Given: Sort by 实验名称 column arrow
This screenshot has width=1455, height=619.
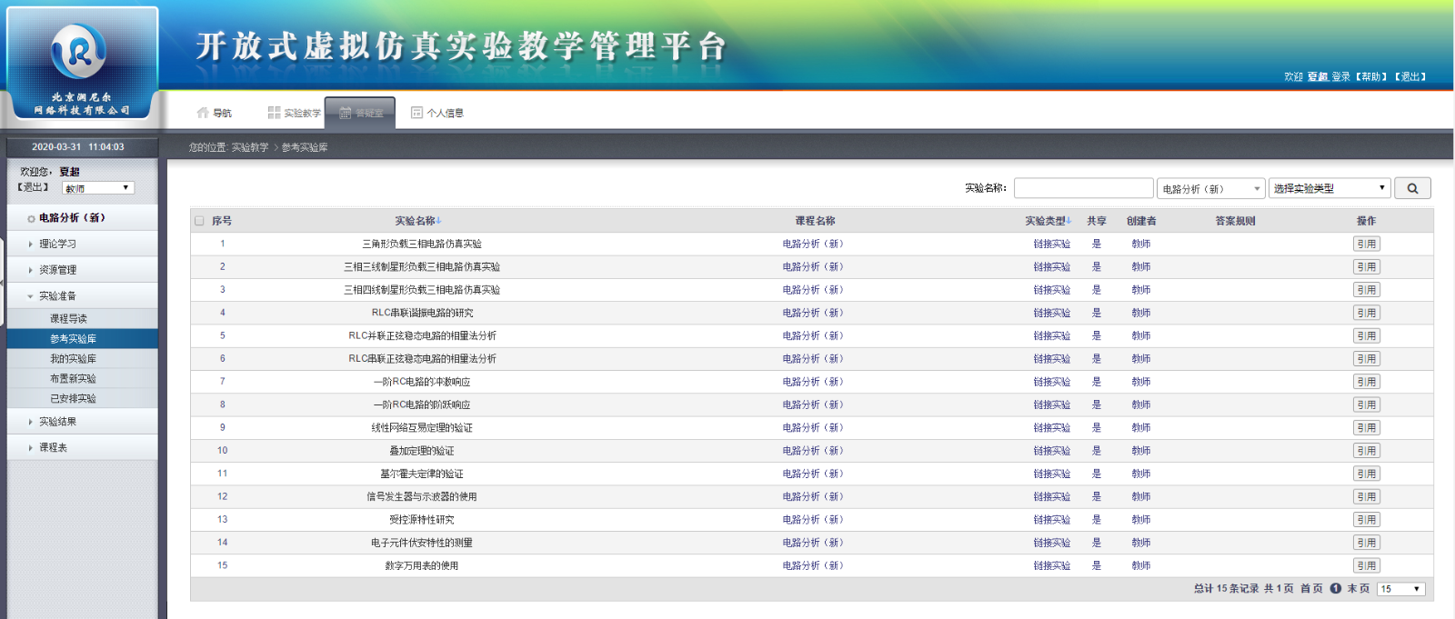Looking at the screenshot, I should coord(438,221).
